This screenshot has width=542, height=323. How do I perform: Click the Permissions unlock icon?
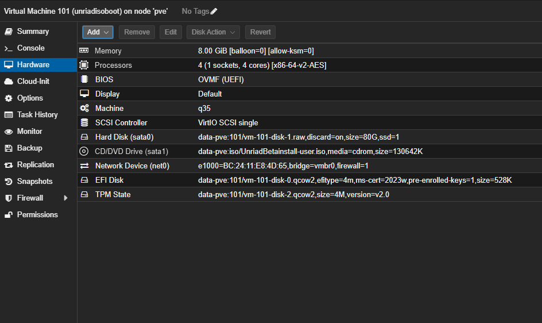click(9, 214)
